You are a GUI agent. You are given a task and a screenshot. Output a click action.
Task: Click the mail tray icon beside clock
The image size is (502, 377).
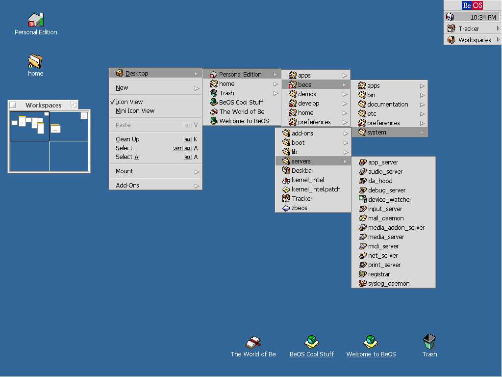click(450, 17)
